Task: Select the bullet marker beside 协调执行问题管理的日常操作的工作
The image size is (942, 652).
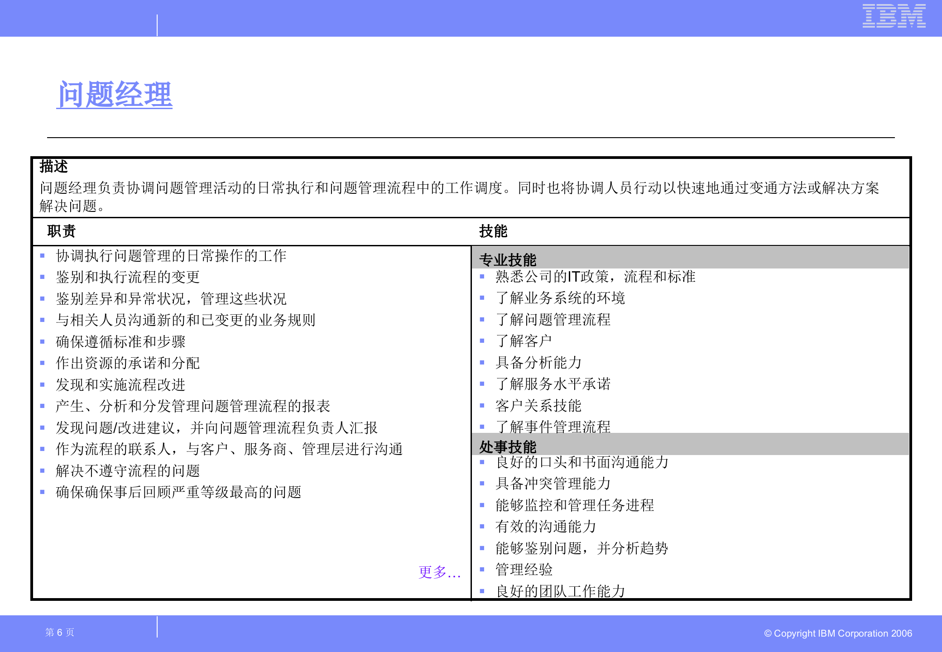Action: click(x=42, y=256)
